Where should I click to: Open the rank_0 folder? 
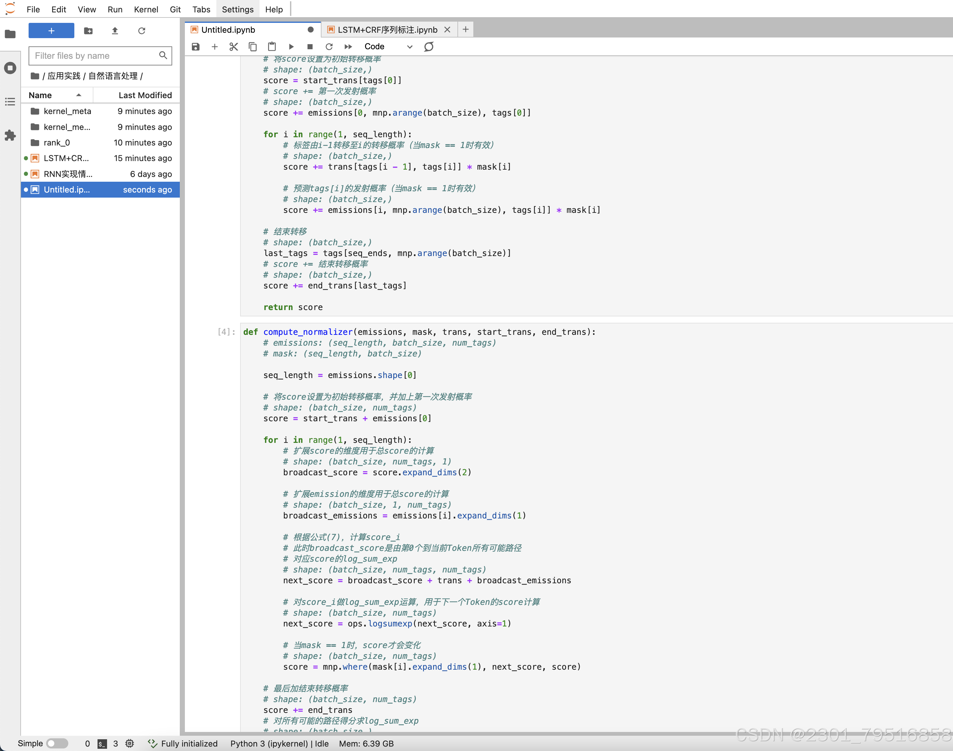point(57,142)
